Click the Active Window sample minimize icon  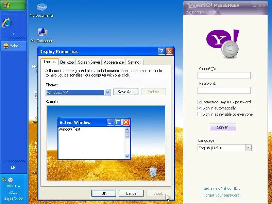coord(110,122)
